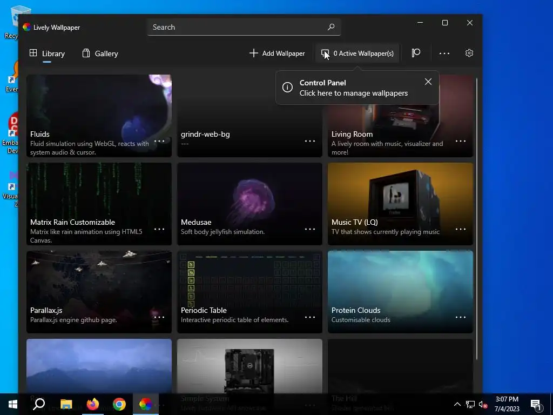Screen dimensions: 553x415
Task: Select the Music TV (LQ) wallpaper
Action: pos(400,204)
